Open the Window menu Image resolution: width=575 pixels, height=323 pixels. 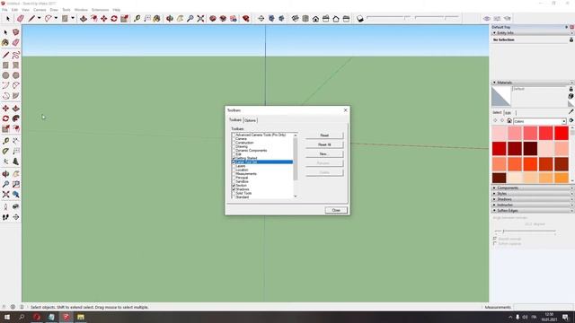(81, 10)
